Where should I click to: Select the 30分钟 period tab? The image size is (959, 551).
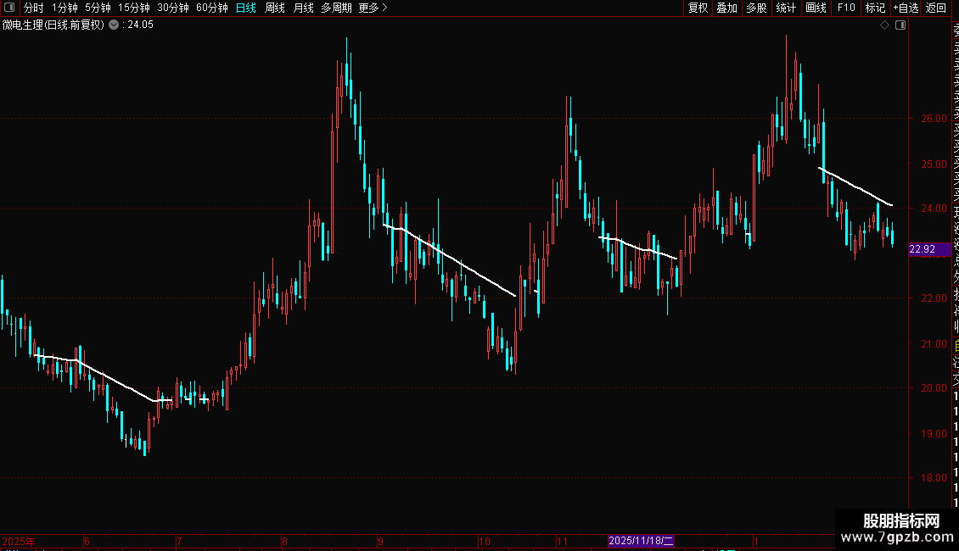coord(173,8)
